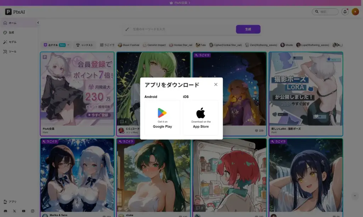This screenshot has height=217, width=363.
Task: Click the search magnifier icon
Action: pos(317,12)
